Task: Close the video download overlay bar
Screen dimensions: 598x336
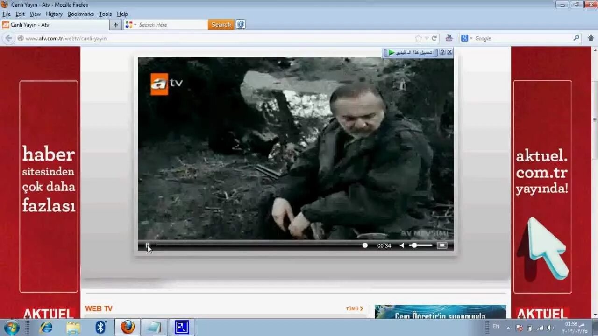Action: (x=449, y=52)
